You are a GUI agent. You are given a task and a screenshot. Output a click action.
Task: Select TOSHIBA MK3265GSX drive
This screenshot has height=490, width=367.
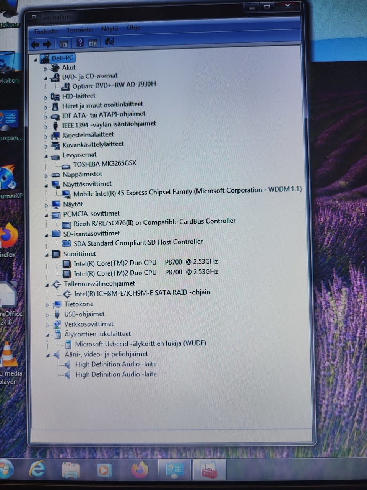(x=104, y=164)
